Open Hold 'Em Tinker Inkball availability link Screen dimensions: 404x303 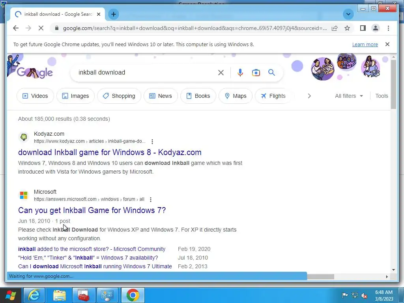click(88, 258)
